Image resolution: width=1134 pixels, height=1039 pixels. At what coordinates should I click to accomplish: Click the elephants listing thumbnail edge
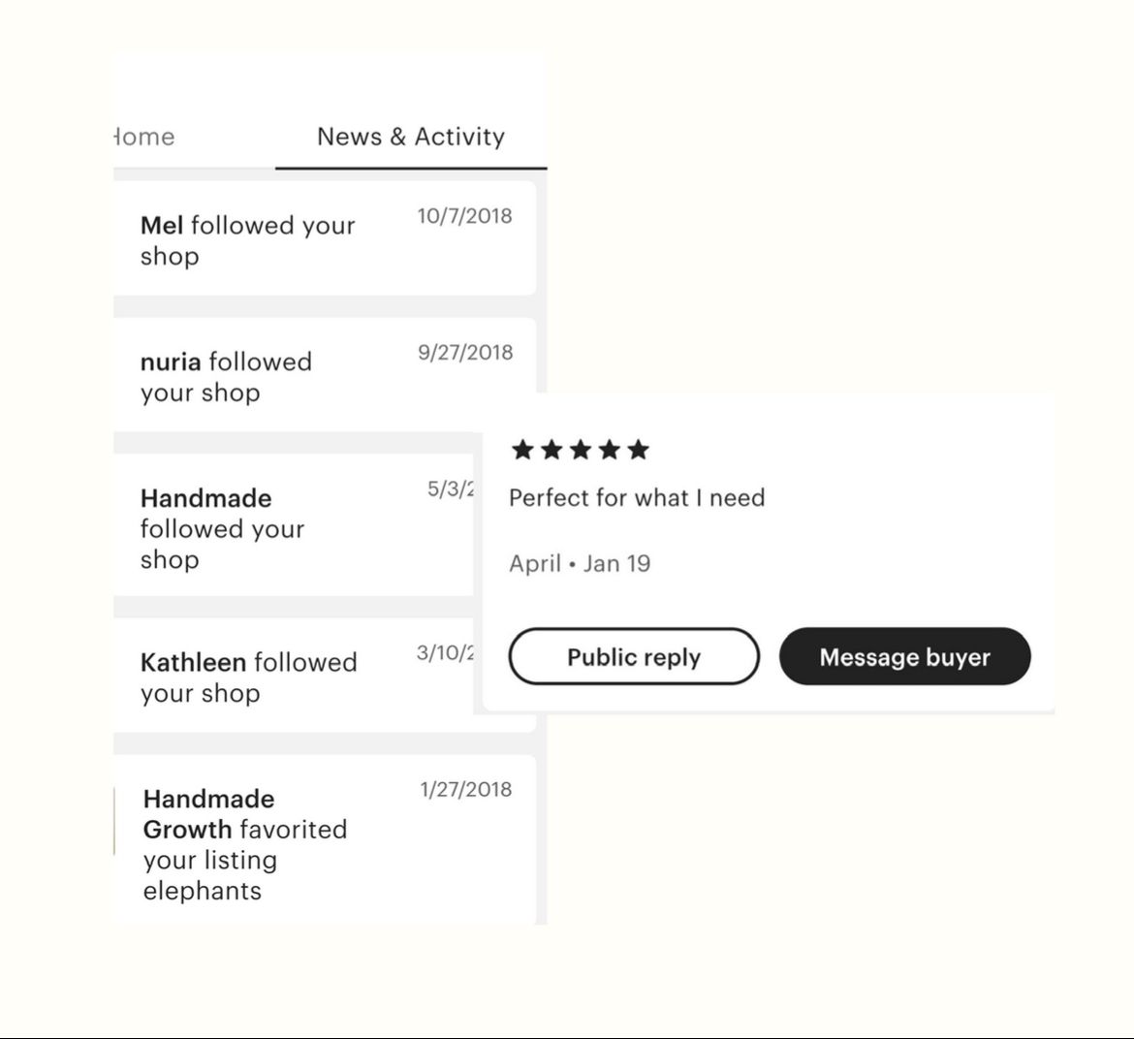[114, 822]
